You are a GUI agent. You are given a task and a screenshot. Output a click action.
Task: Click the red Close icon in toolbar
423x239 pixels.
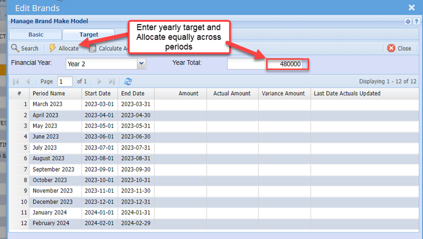click(x=391, y=48)
